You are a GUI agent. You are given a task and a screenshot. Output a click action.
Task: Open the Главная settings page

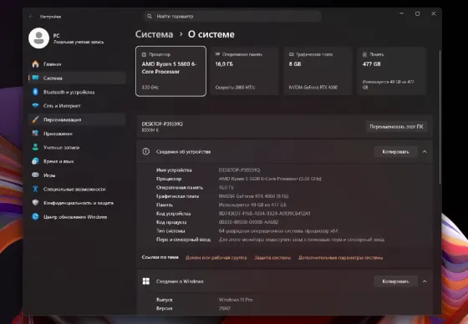click(77, 63)
